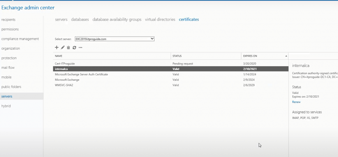The height and width of the screenshot is (157, 338).
Task: Click the Pending request status cell
Action: point(183,64)
